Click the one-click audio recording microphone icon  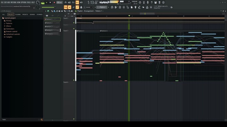click(x=148, y=3)
